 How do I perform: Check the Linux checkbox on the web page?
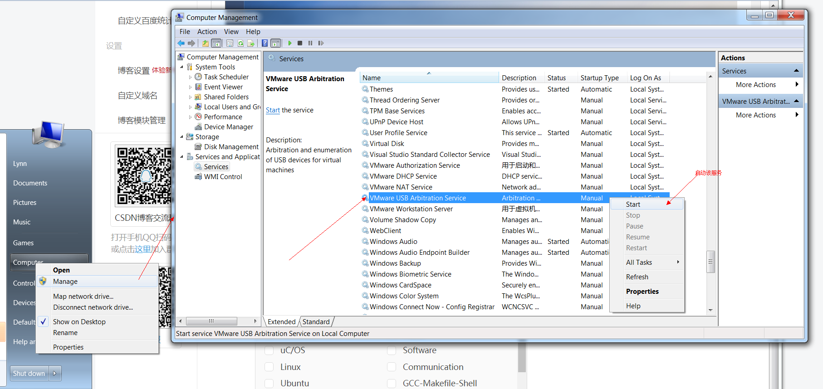coord(269,367)
